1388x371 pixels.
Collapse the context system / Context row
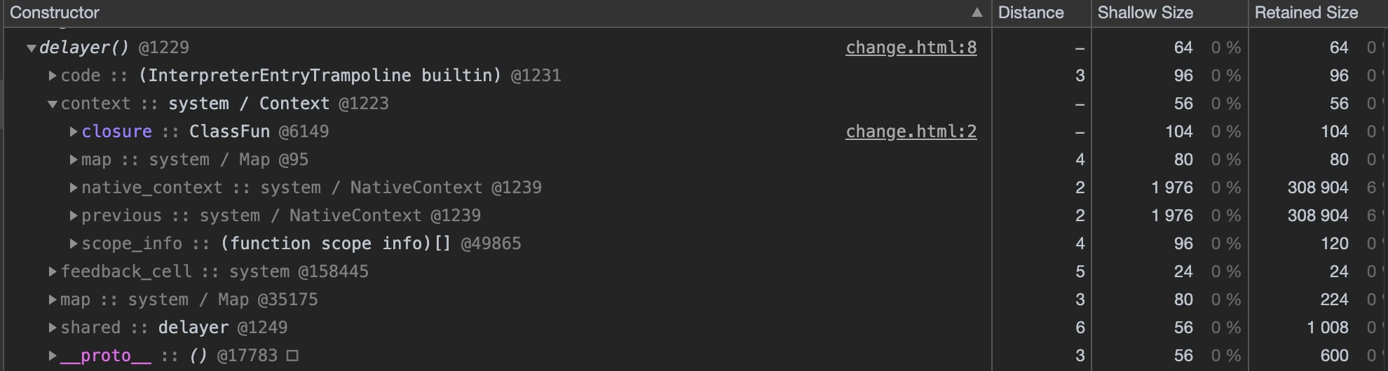(53, 104)
